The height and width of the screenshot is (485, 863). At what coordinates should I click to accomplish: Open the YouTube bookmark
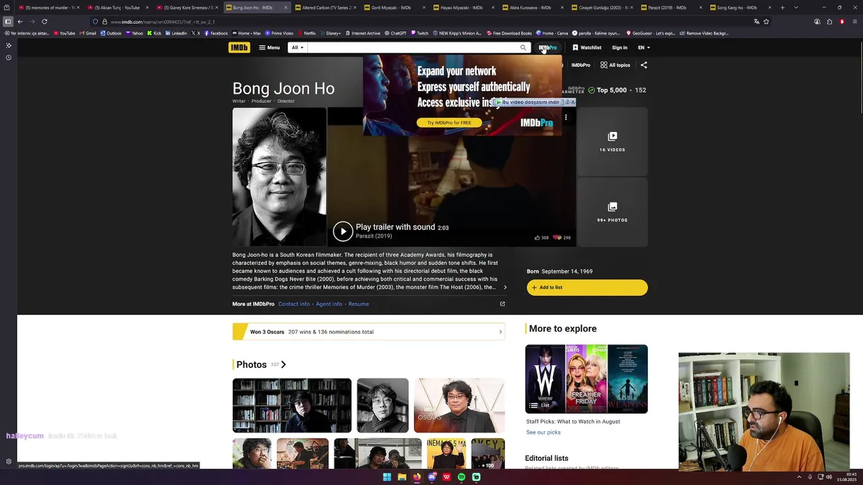click(65, 33)
